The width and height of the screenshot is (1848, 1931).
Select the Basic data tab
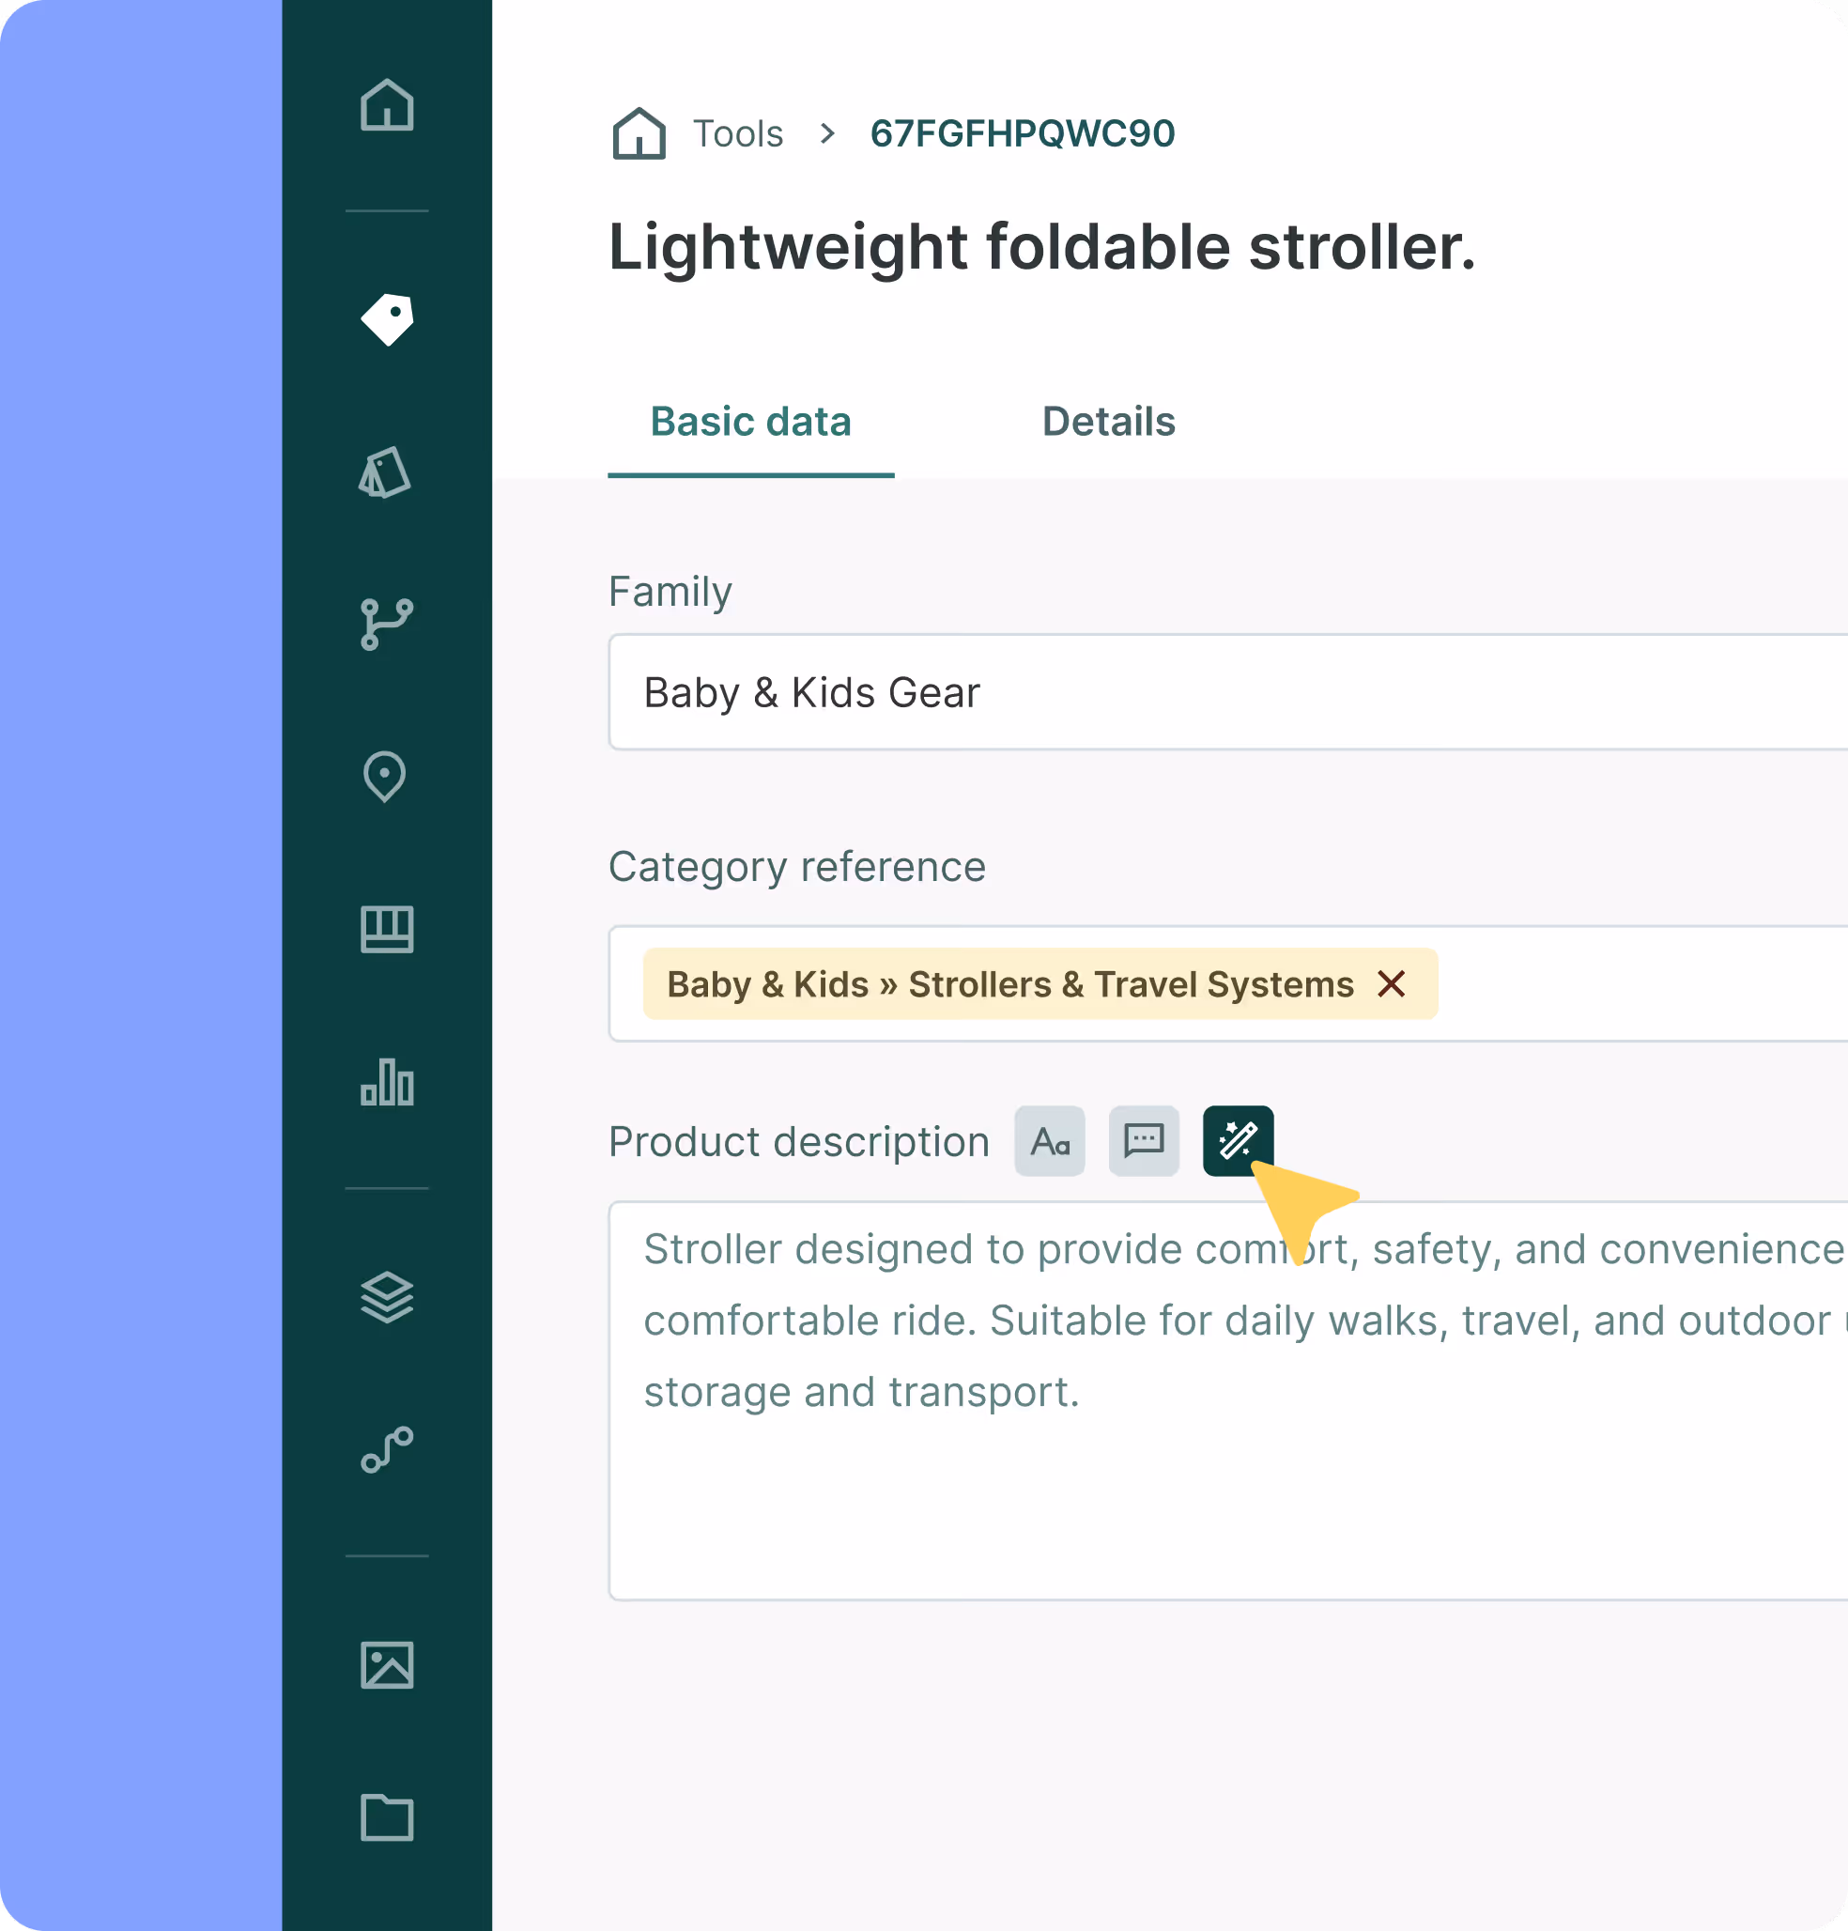click(x=750, y=422)
